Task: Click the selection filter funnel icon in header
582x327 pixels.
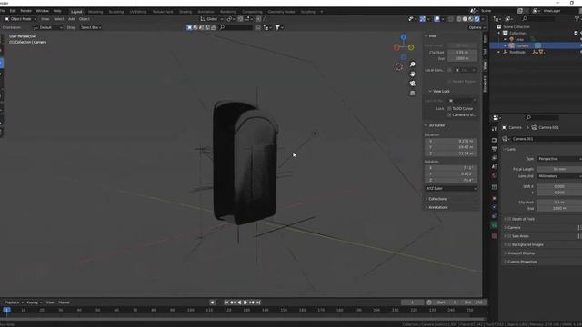Action: [278, 27]
